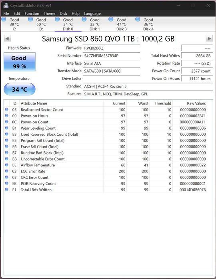Click the Total Host Writes value 2664 GB
Image resolution: width=216 pixels, height=279 pixels.
coord(197,56)
